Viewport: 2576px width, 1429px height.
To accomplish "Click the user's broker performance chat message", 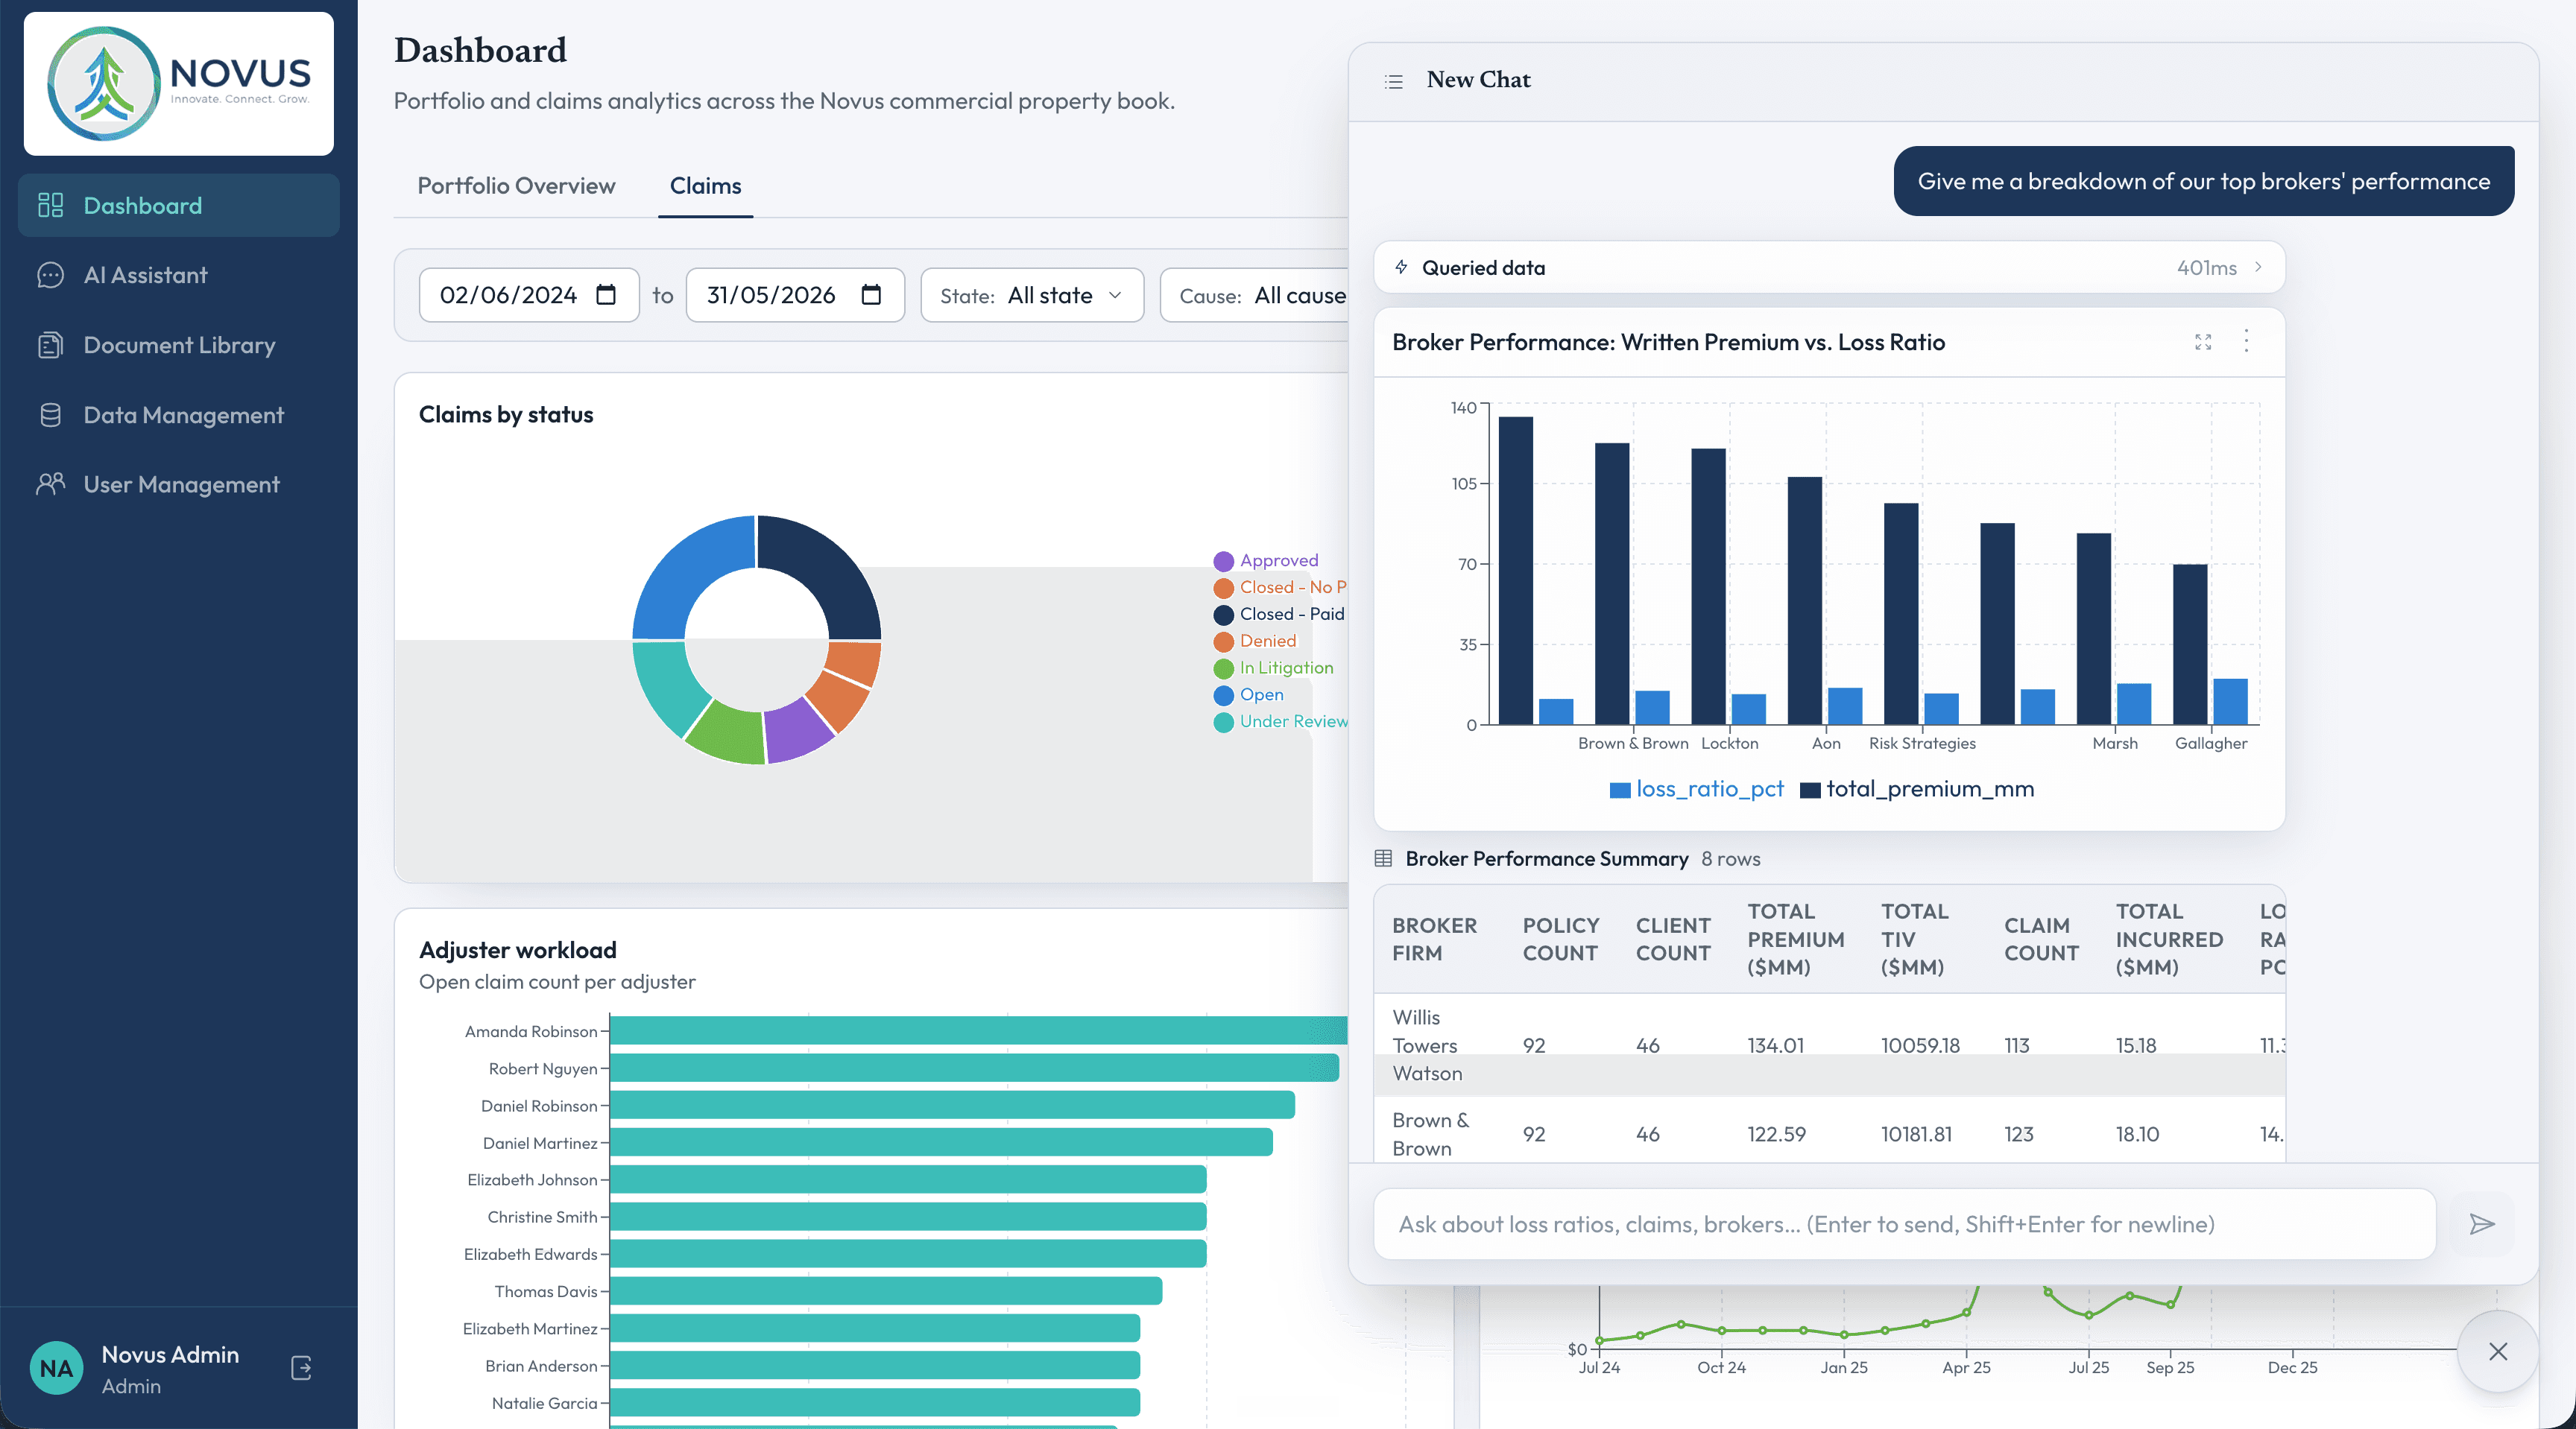I will 2203,181.
